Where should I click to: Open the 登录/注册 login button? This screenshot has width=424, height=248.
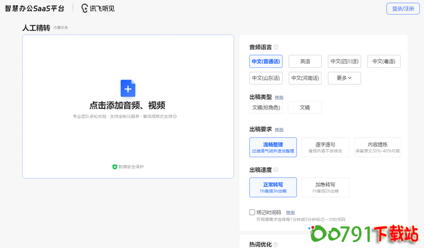coord(402,9)
